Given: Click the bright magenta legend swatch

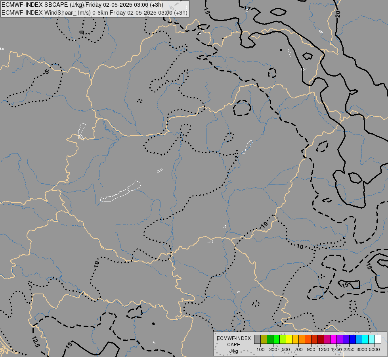Looking at the screenshot, I should (x=334, y=339).
